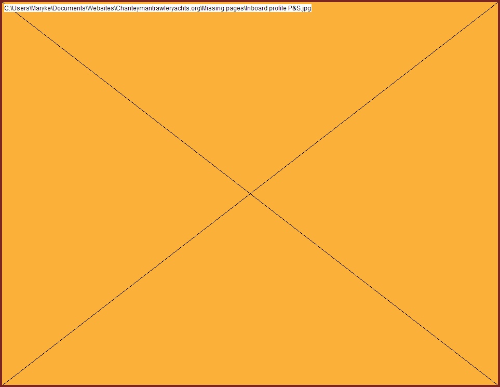Click the dark red border on left edge
The width and height of the screenshot is (500, 387).
pyautogui.click(x=1, y=193)
